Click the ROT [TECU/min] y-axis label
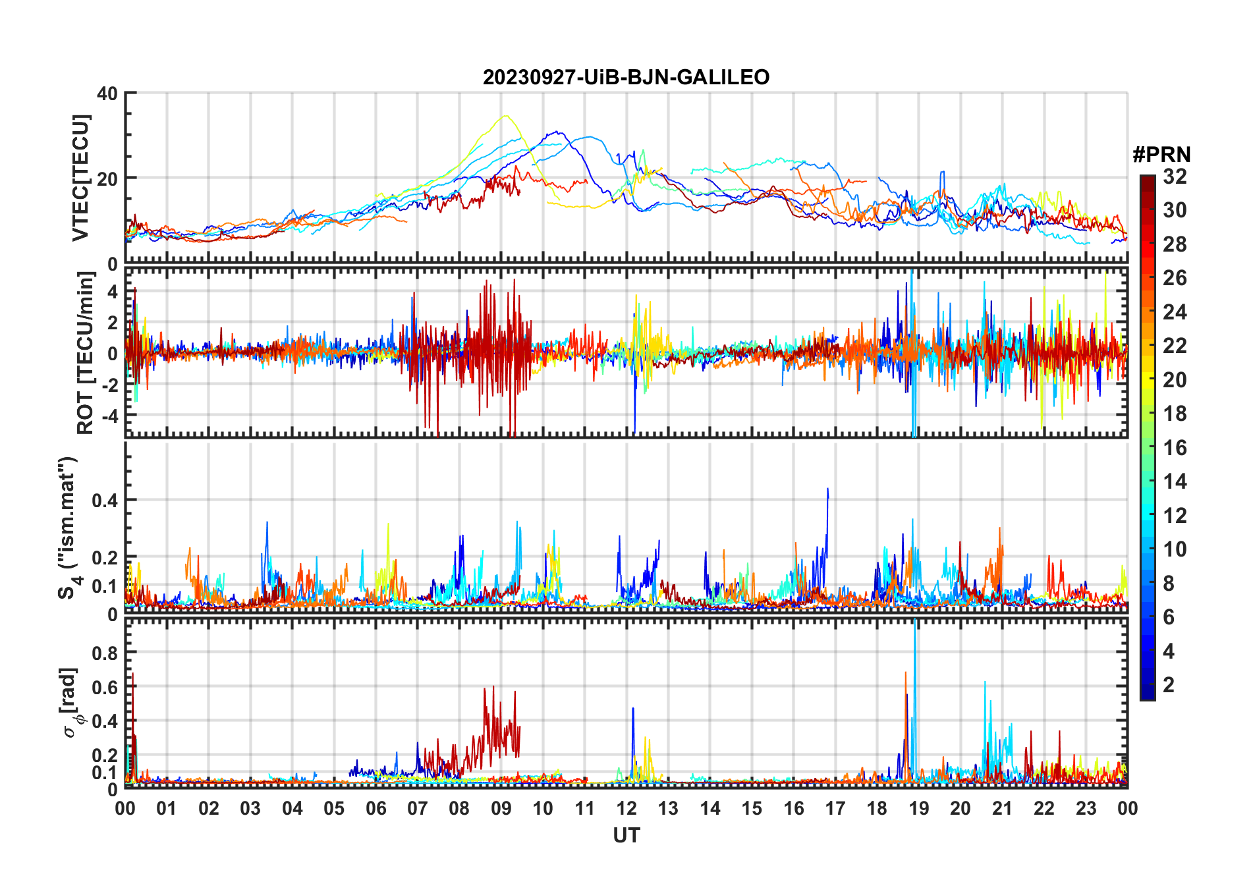 click(86, 352)
